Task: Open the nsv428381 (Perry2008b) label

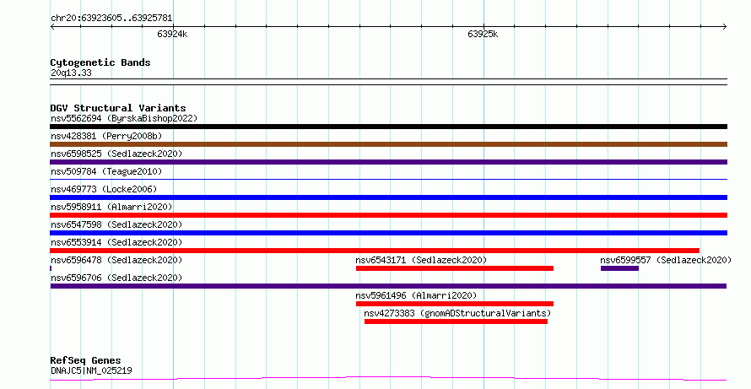Action: pyautogui.click(x=106, y=136)
